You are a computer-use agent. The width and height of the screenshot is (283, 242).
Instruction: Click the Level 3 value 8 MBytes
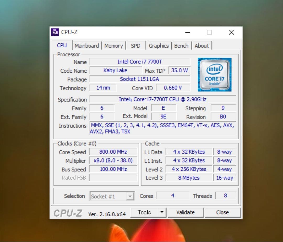click(189, 178)
